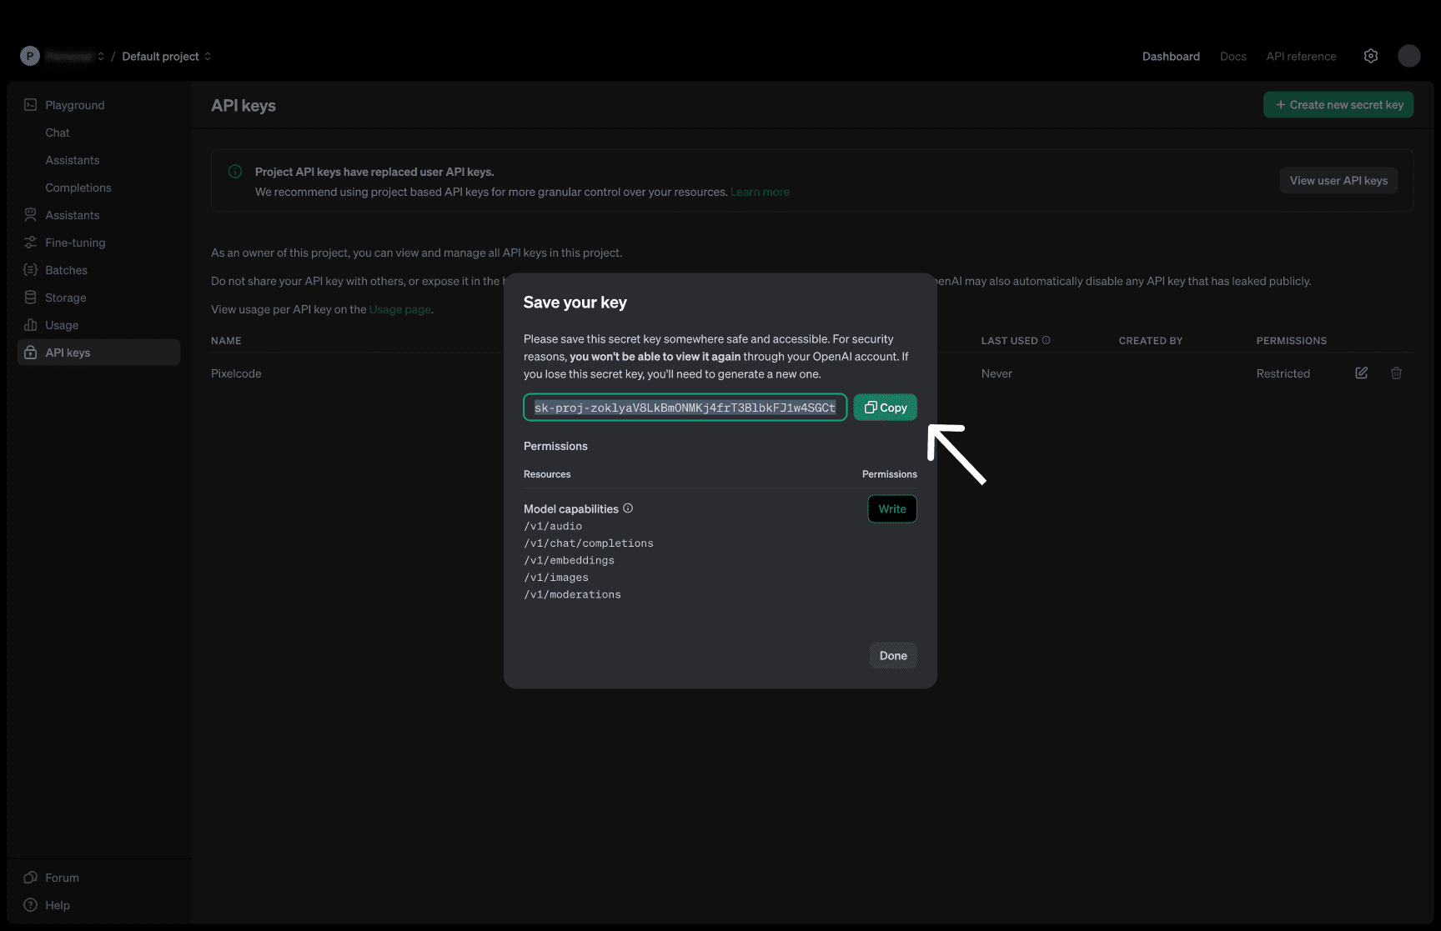1441x931 pixels.
Task: Select the secret key text field
Action: point(685,408)
